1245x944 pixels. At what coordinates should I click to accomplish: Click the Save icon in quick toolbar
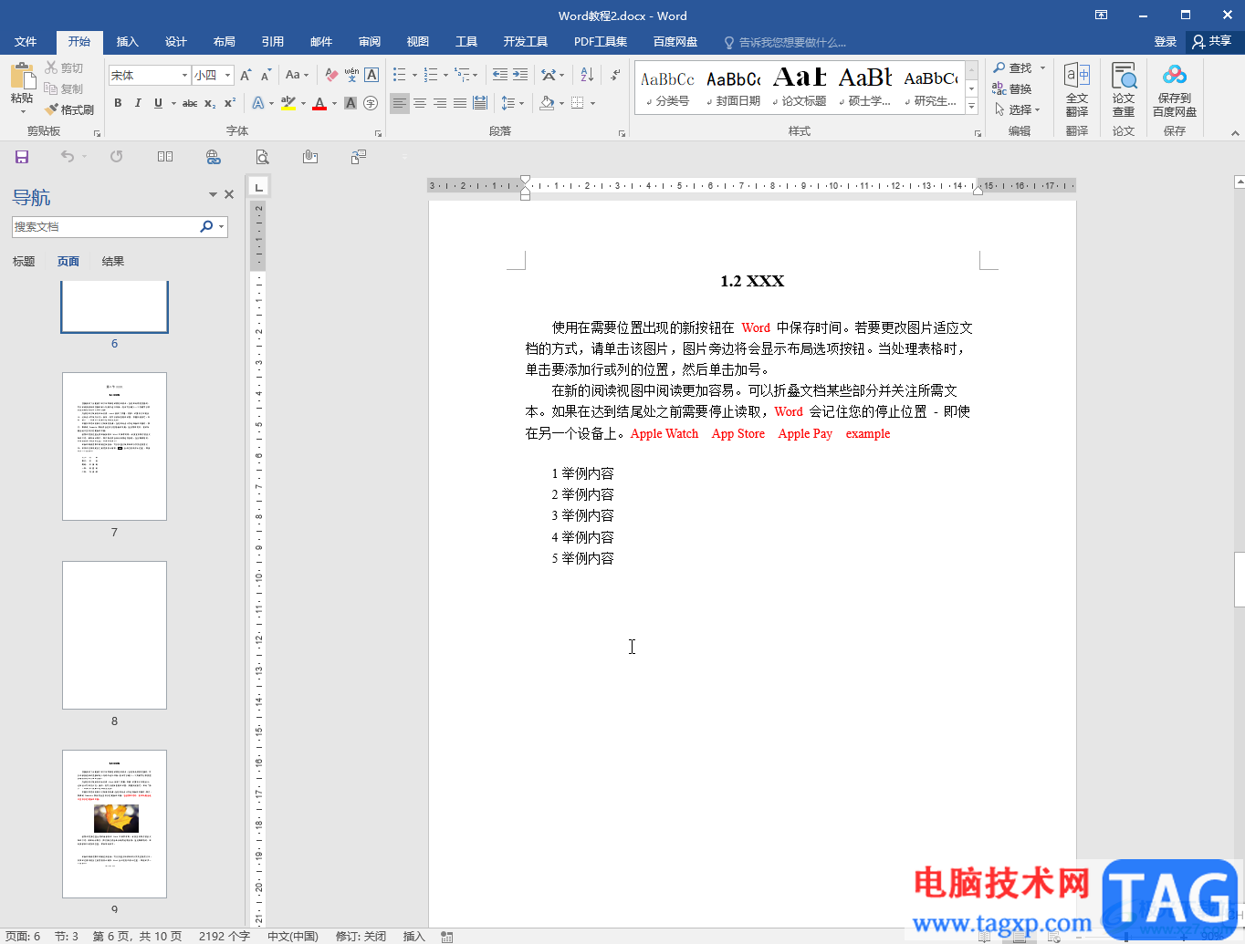[x=22, y=157]
